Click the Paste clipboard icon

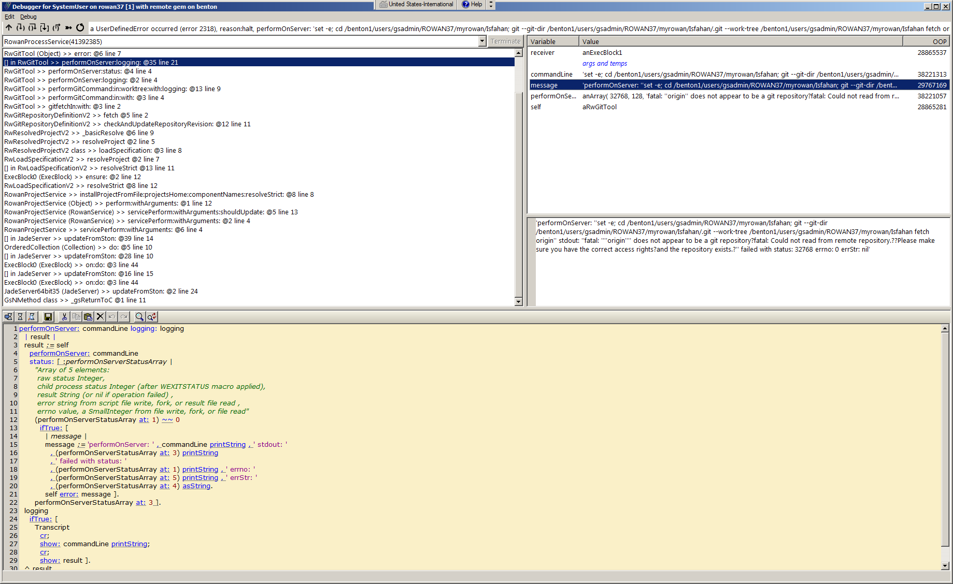pos(88,317)
